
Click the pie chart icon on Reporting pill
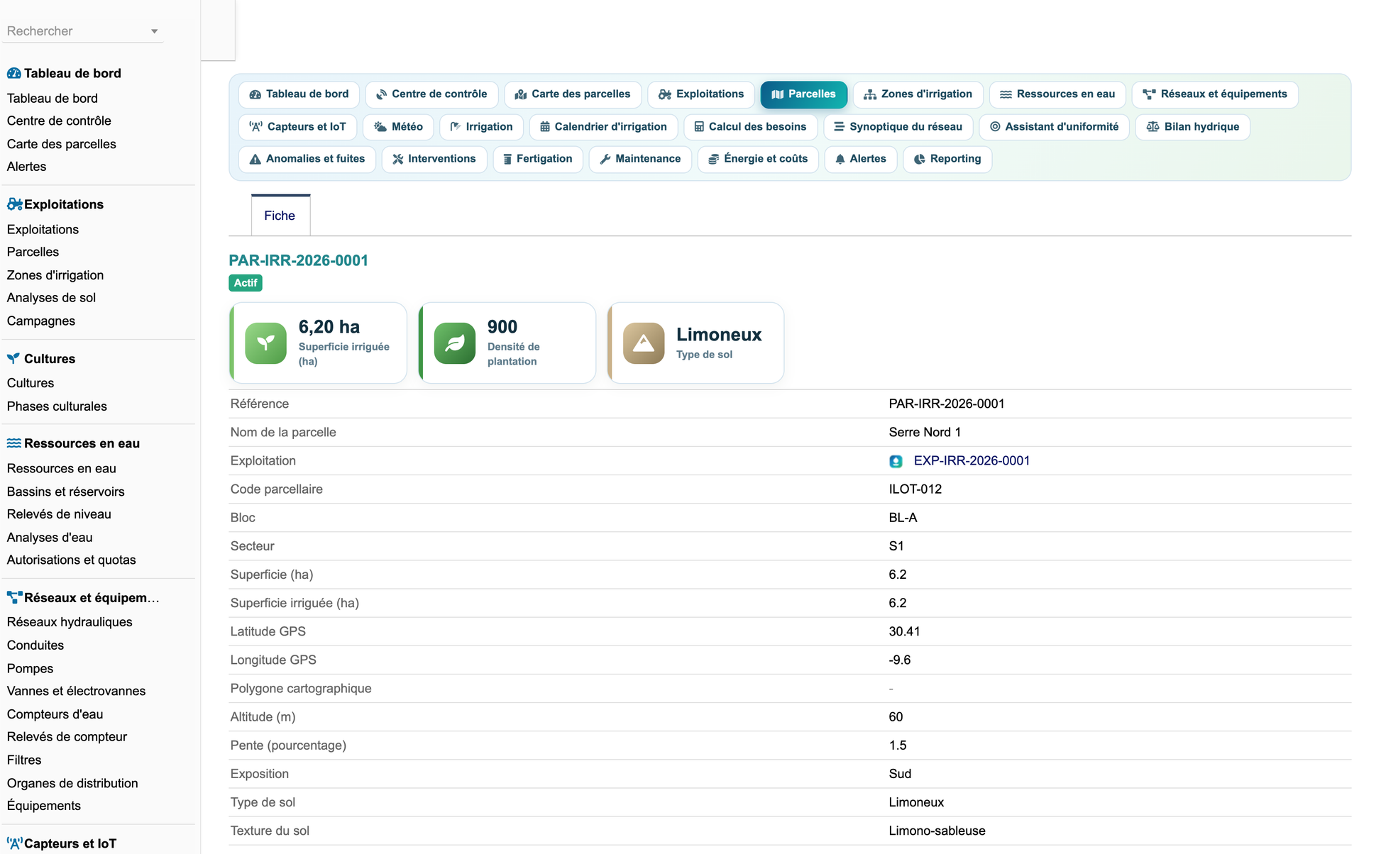[x=920, y=159]
